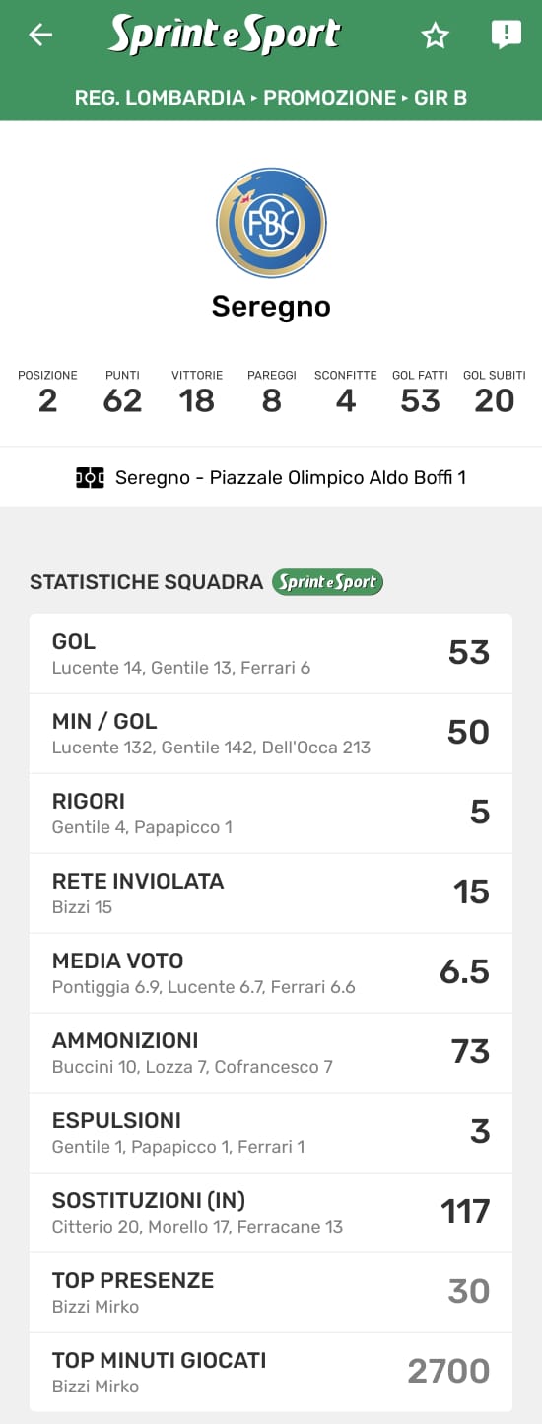
Task: Open the PROMOZIONE breadcrumb
Action: click(329, 98)
